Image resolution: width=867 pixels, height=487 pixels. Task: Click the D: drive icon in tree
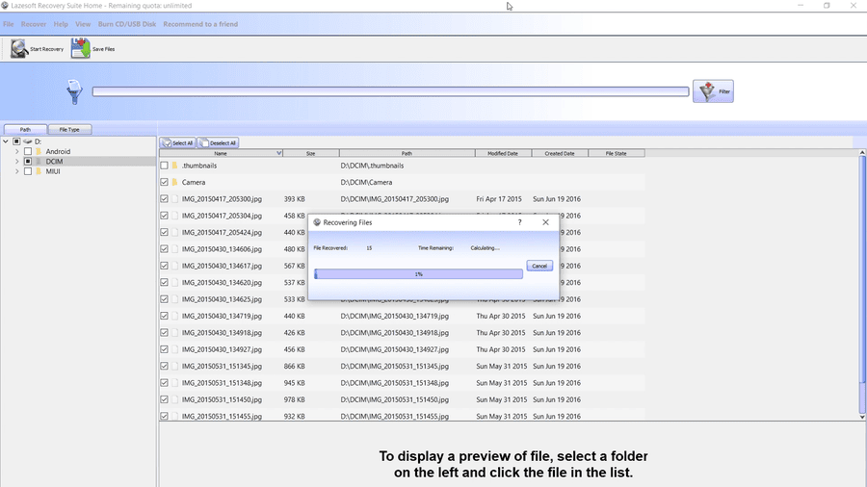(x=28, y=141)
